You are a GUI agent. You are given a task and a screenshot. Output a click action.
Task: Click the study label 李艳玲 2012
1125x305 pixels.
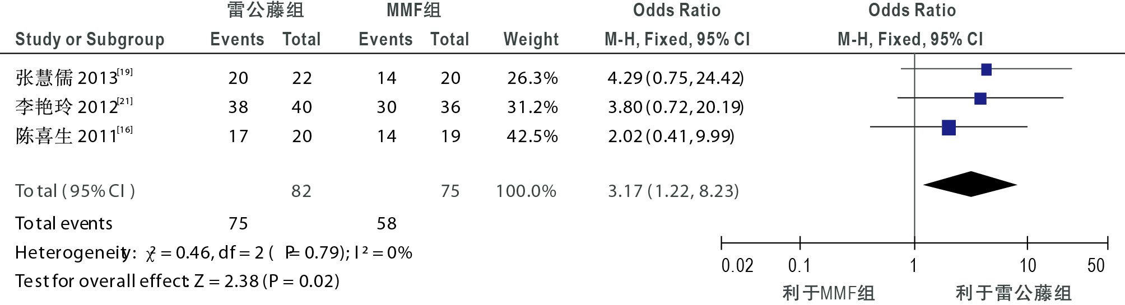(x=74, y=106)
